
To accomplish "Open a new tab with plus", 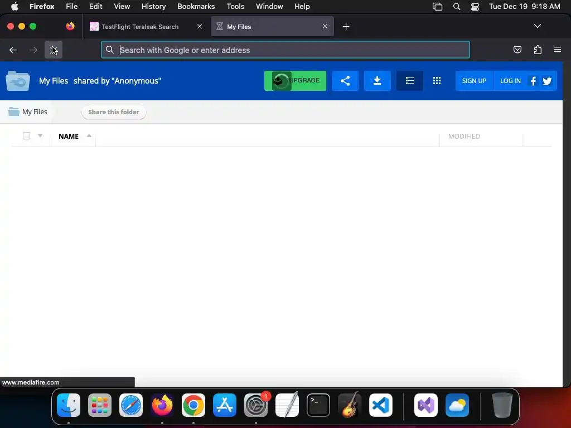I will click(x=346, y=27).
